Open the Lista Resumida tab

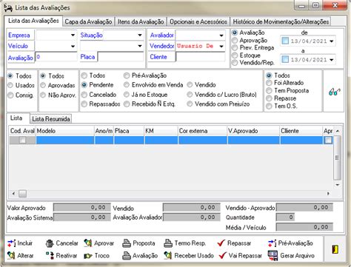pyautogui.click(x=51, y=119)
